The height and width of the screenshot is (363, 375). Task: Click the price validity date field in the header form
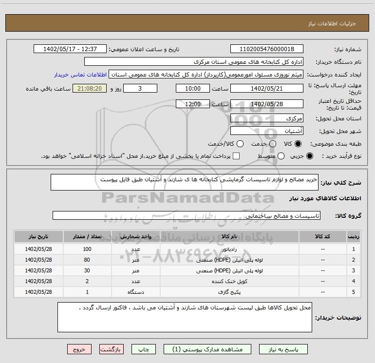coord(267,104)
